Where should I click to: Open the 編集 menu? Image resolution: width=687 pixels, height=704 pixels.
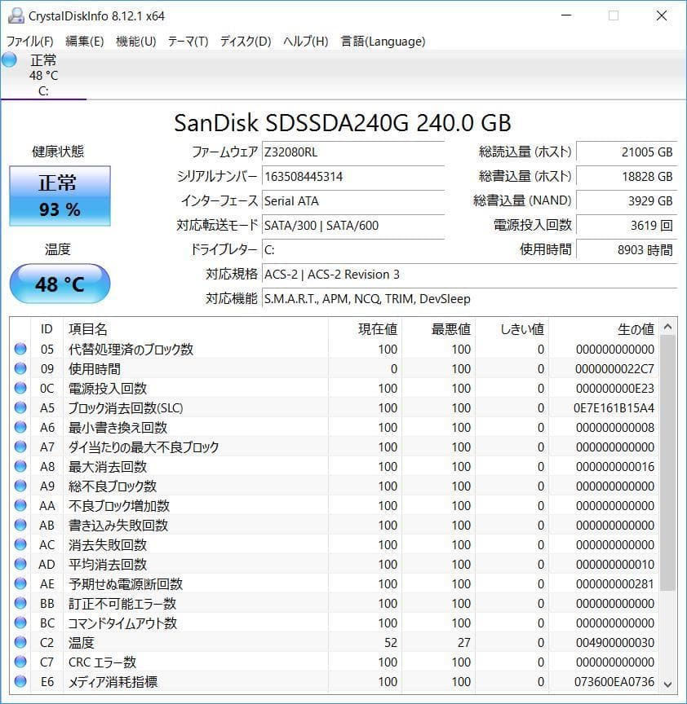point(81,41)
